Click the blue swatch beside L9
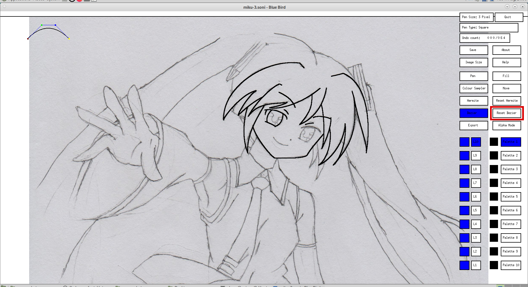The image size is (528, 287). click(464, 155)
